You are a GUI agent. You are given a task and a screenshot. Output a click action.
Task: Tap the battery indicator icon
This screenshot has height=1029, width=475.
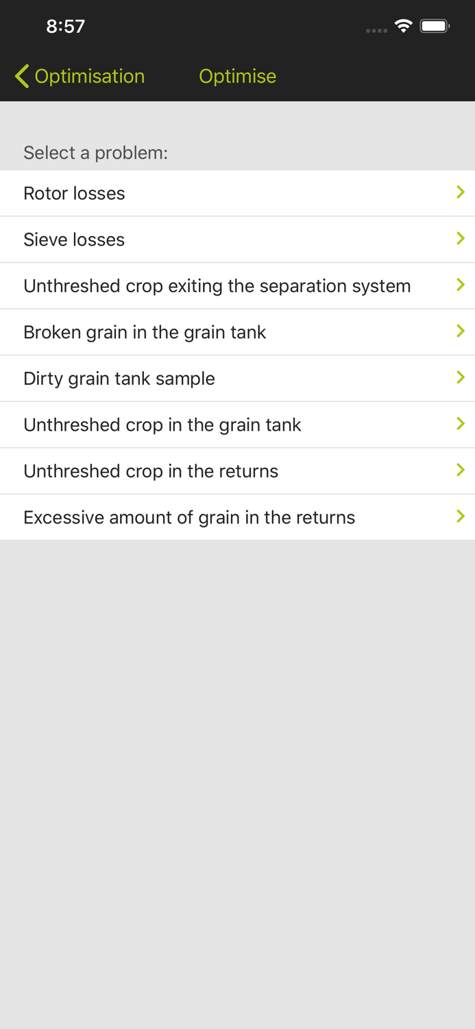point(435,27)
